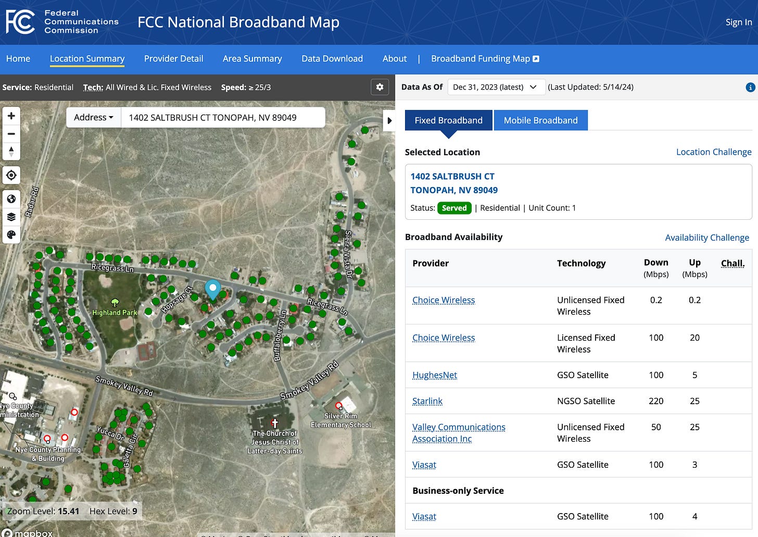Open residential Viasat provider link

424,465
